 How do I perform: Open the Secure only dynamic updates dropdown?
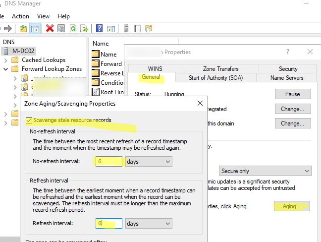(x=266, y=171)
